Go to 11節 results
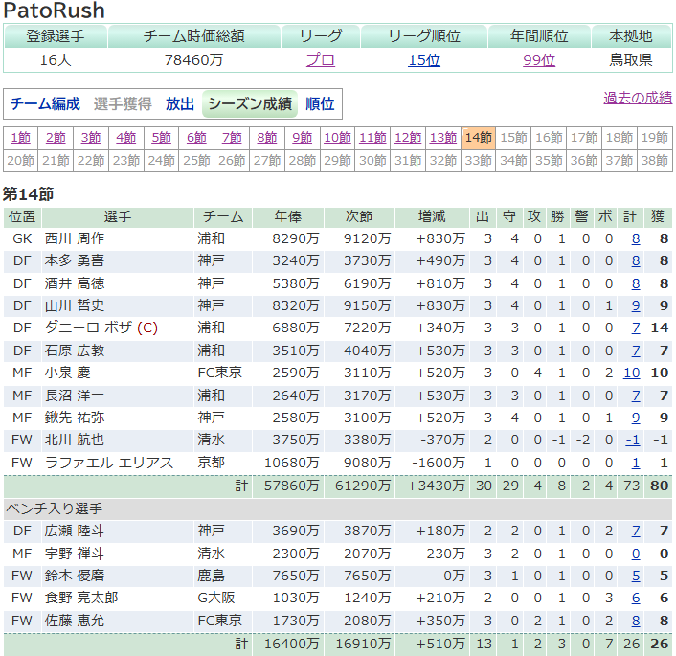 [372, 138]
